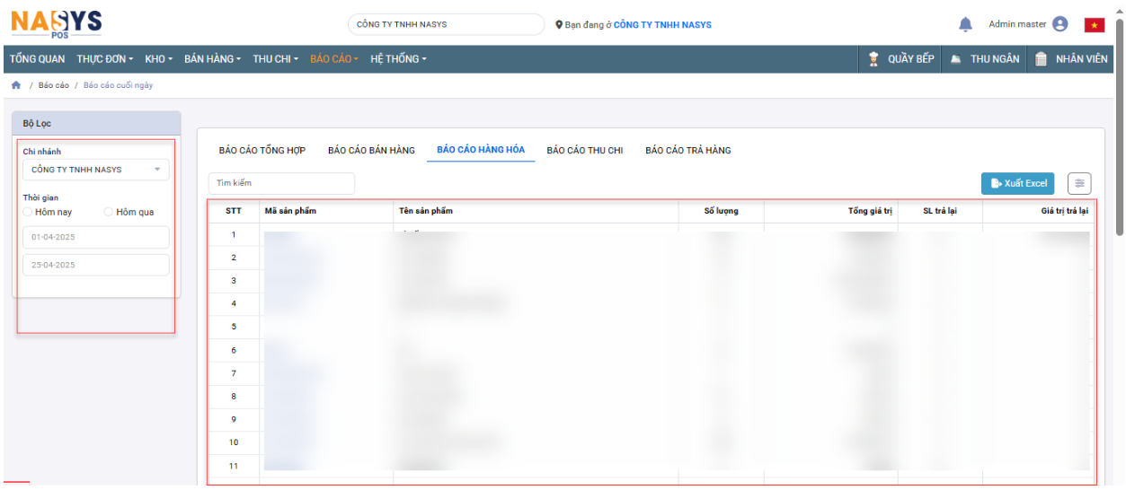Open the Thực Đơn dropdown menu
This screenshot has width=1126, height=490.
coord(104,59)
